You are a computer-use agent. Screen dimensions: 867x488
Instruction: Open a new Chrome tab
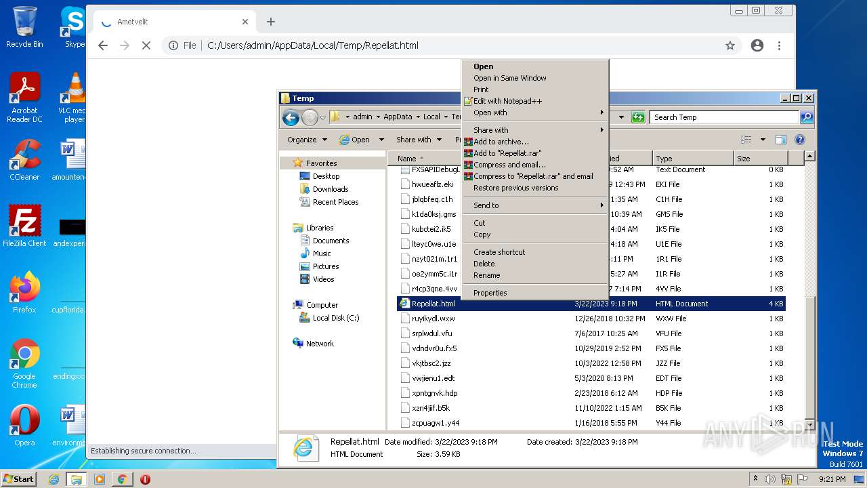(271, 22)
